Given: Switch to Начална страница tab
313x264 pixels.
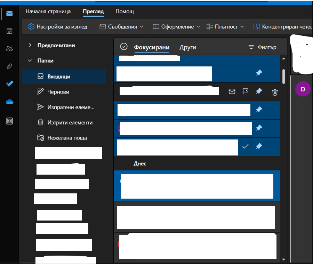Looking at the screenshot, I should (x=48, y=11).
